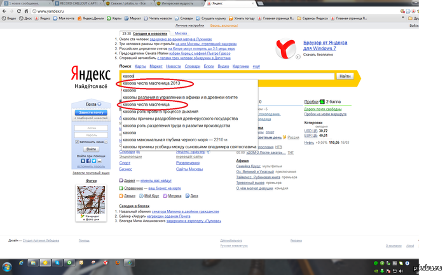Viewport: 445px width, 275px height.
Task: Click the Деньги wallet icon
Action: 121,196
